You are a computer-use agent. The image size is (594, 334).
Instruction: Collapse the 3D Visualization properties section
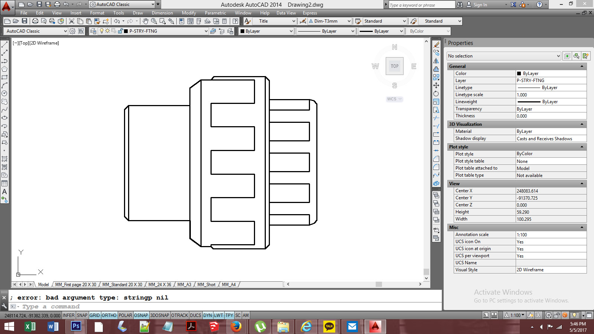point(582,124)
